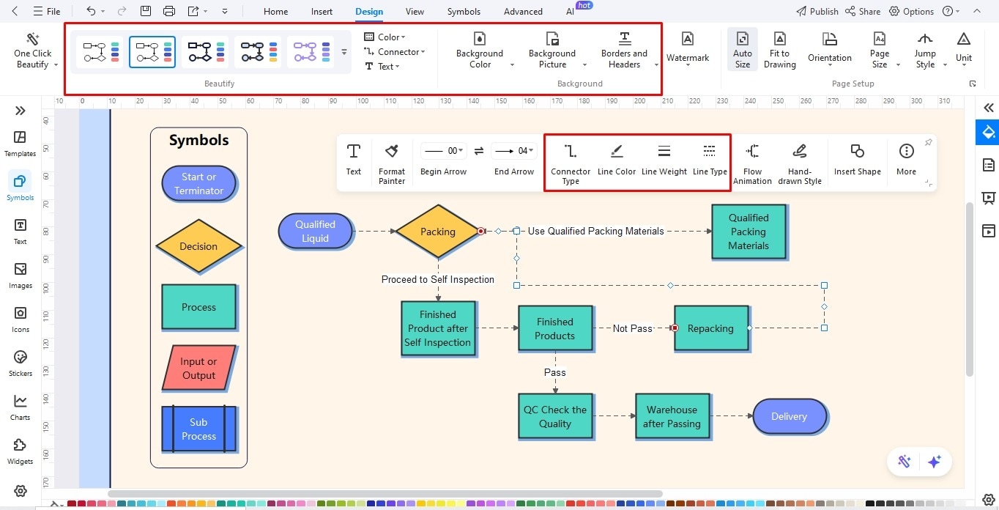Open the Line Color picker
This screenshot has width=999, height=510.
(617, 159)
